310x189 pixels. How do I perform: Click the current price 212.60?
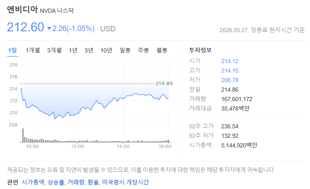coord(26,27)
